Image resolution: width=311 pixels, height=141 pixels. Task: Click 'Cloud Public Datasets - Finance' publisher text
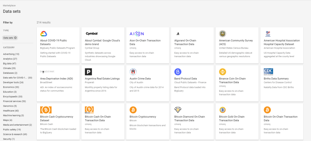190,82
